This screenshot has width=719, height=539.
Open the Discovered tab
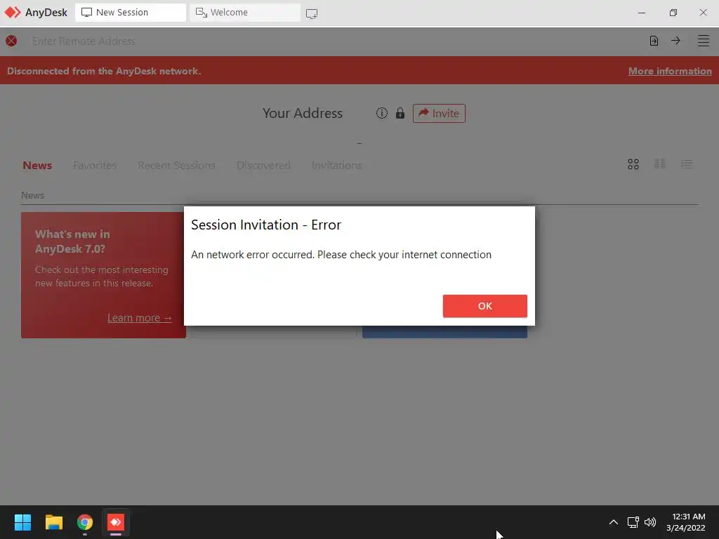[263, 166]
